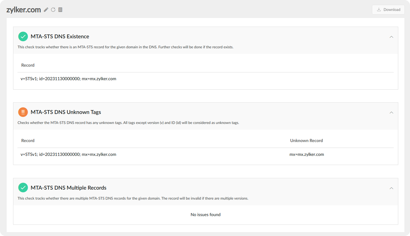Screen dimensions: 410x236
Task: Select the MTA-STS DNS Unknown Tags heading
Action: pyautogui.click(x=66, y=112)
